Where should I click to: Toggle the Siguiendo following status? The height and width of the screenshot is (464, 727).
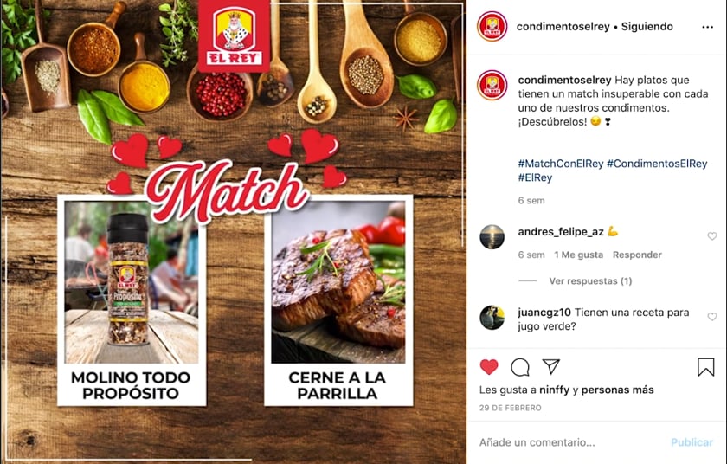(x=647, y=27)
